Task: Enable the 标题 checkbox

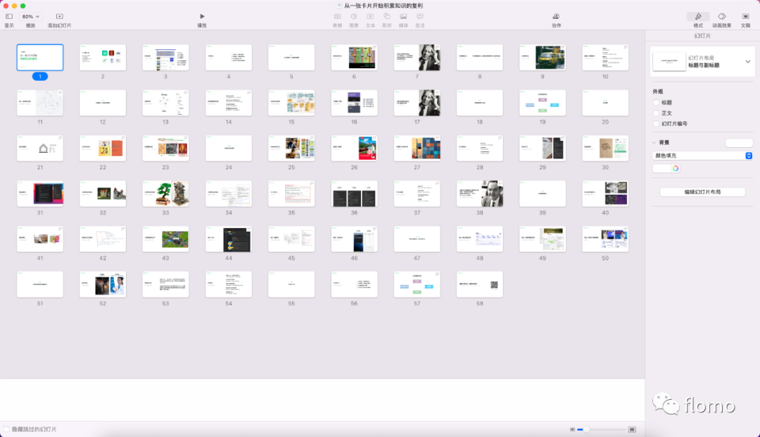Action: (657, 103)
